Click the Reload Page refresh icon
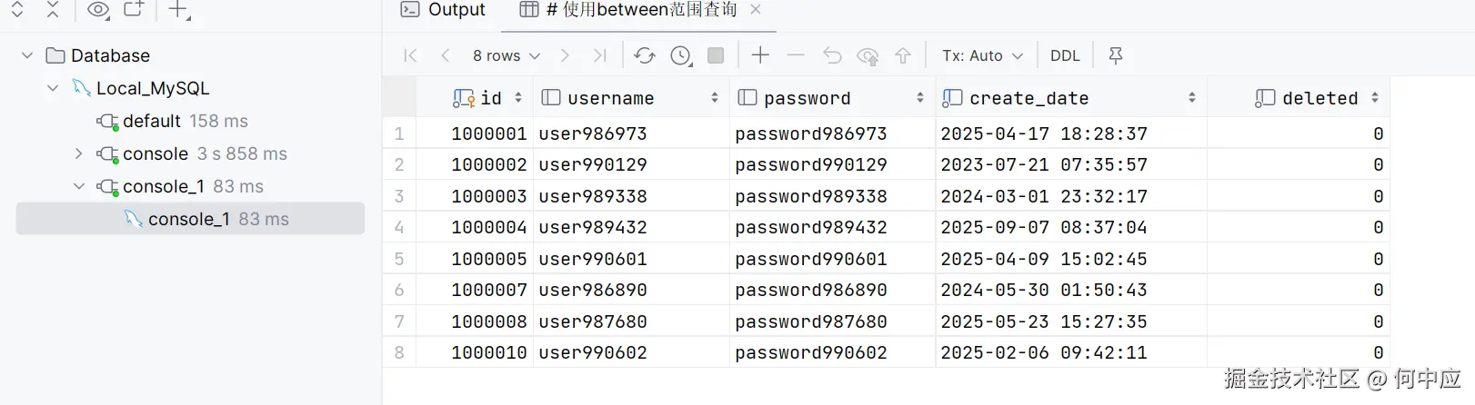This screenshot has width=1475, height=405. [x=645, y=55]
